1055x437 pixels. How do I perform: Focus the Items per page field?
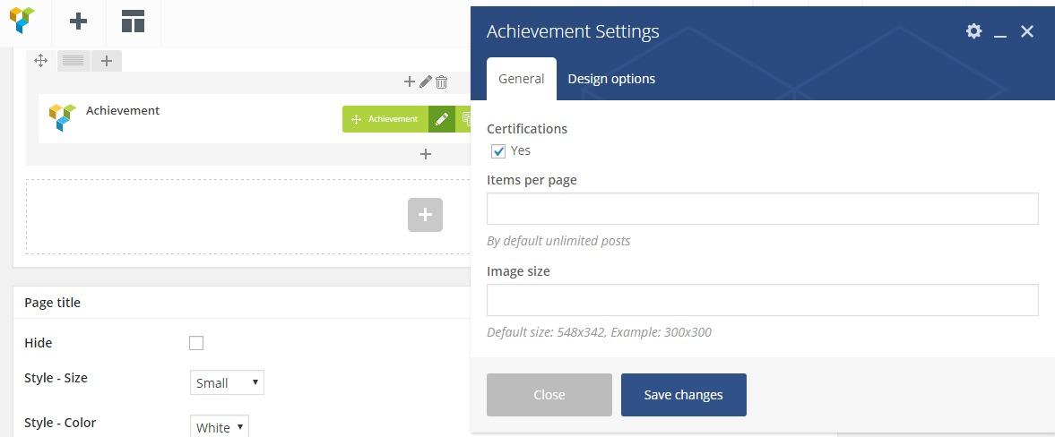pyautogui.click(x=762, y=209)
